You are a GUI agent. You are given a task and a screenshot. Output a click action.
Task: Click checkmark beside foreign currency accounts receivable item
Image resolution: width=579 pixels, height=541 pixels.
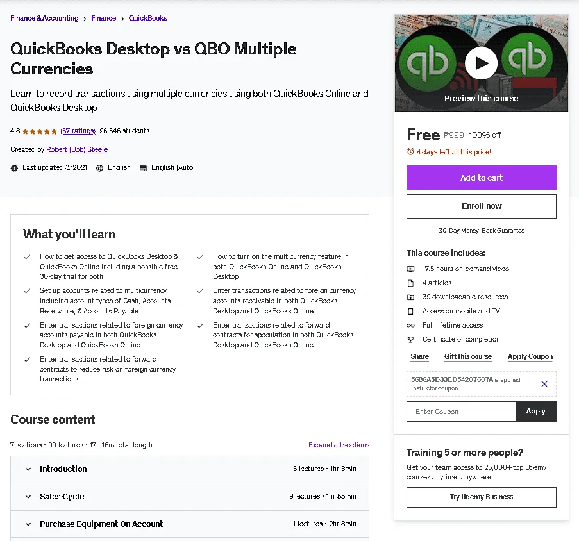[200, 291]
